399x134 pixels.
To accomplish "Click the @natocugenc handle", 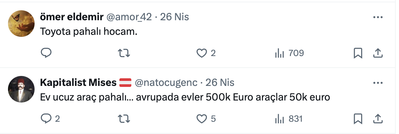I will pos(166,82).
